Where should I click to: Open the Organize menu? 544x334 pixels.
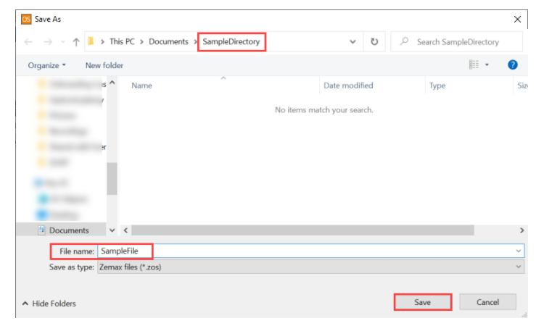[46, 65]
